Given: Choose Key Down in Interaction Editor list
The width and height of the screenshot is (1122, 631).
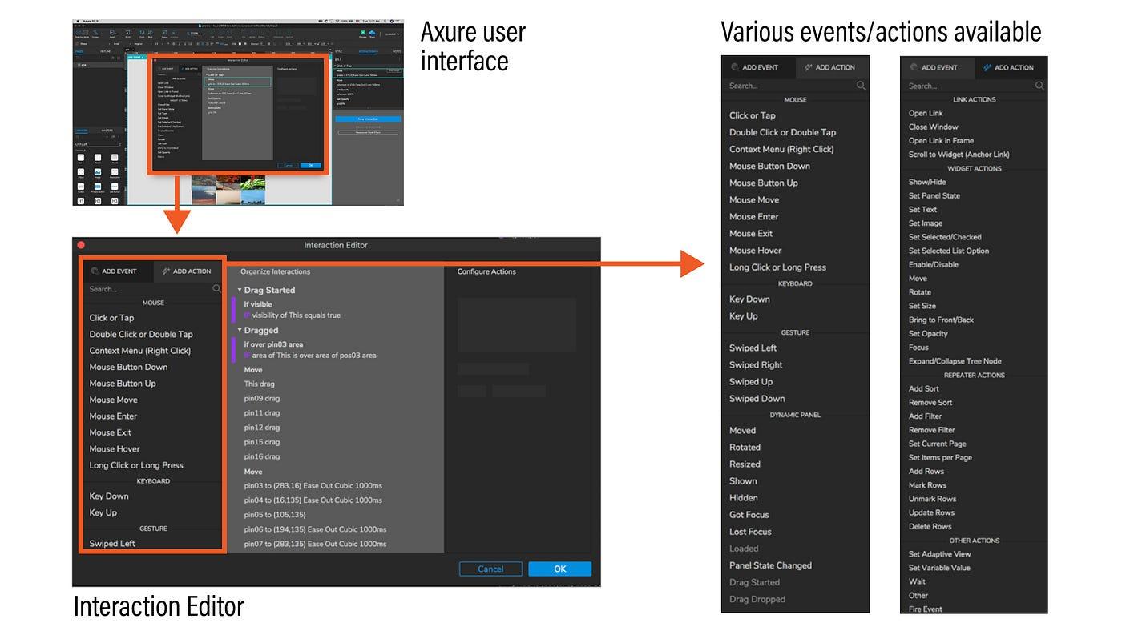Looking at the screenshot, I should click(109, 496).
